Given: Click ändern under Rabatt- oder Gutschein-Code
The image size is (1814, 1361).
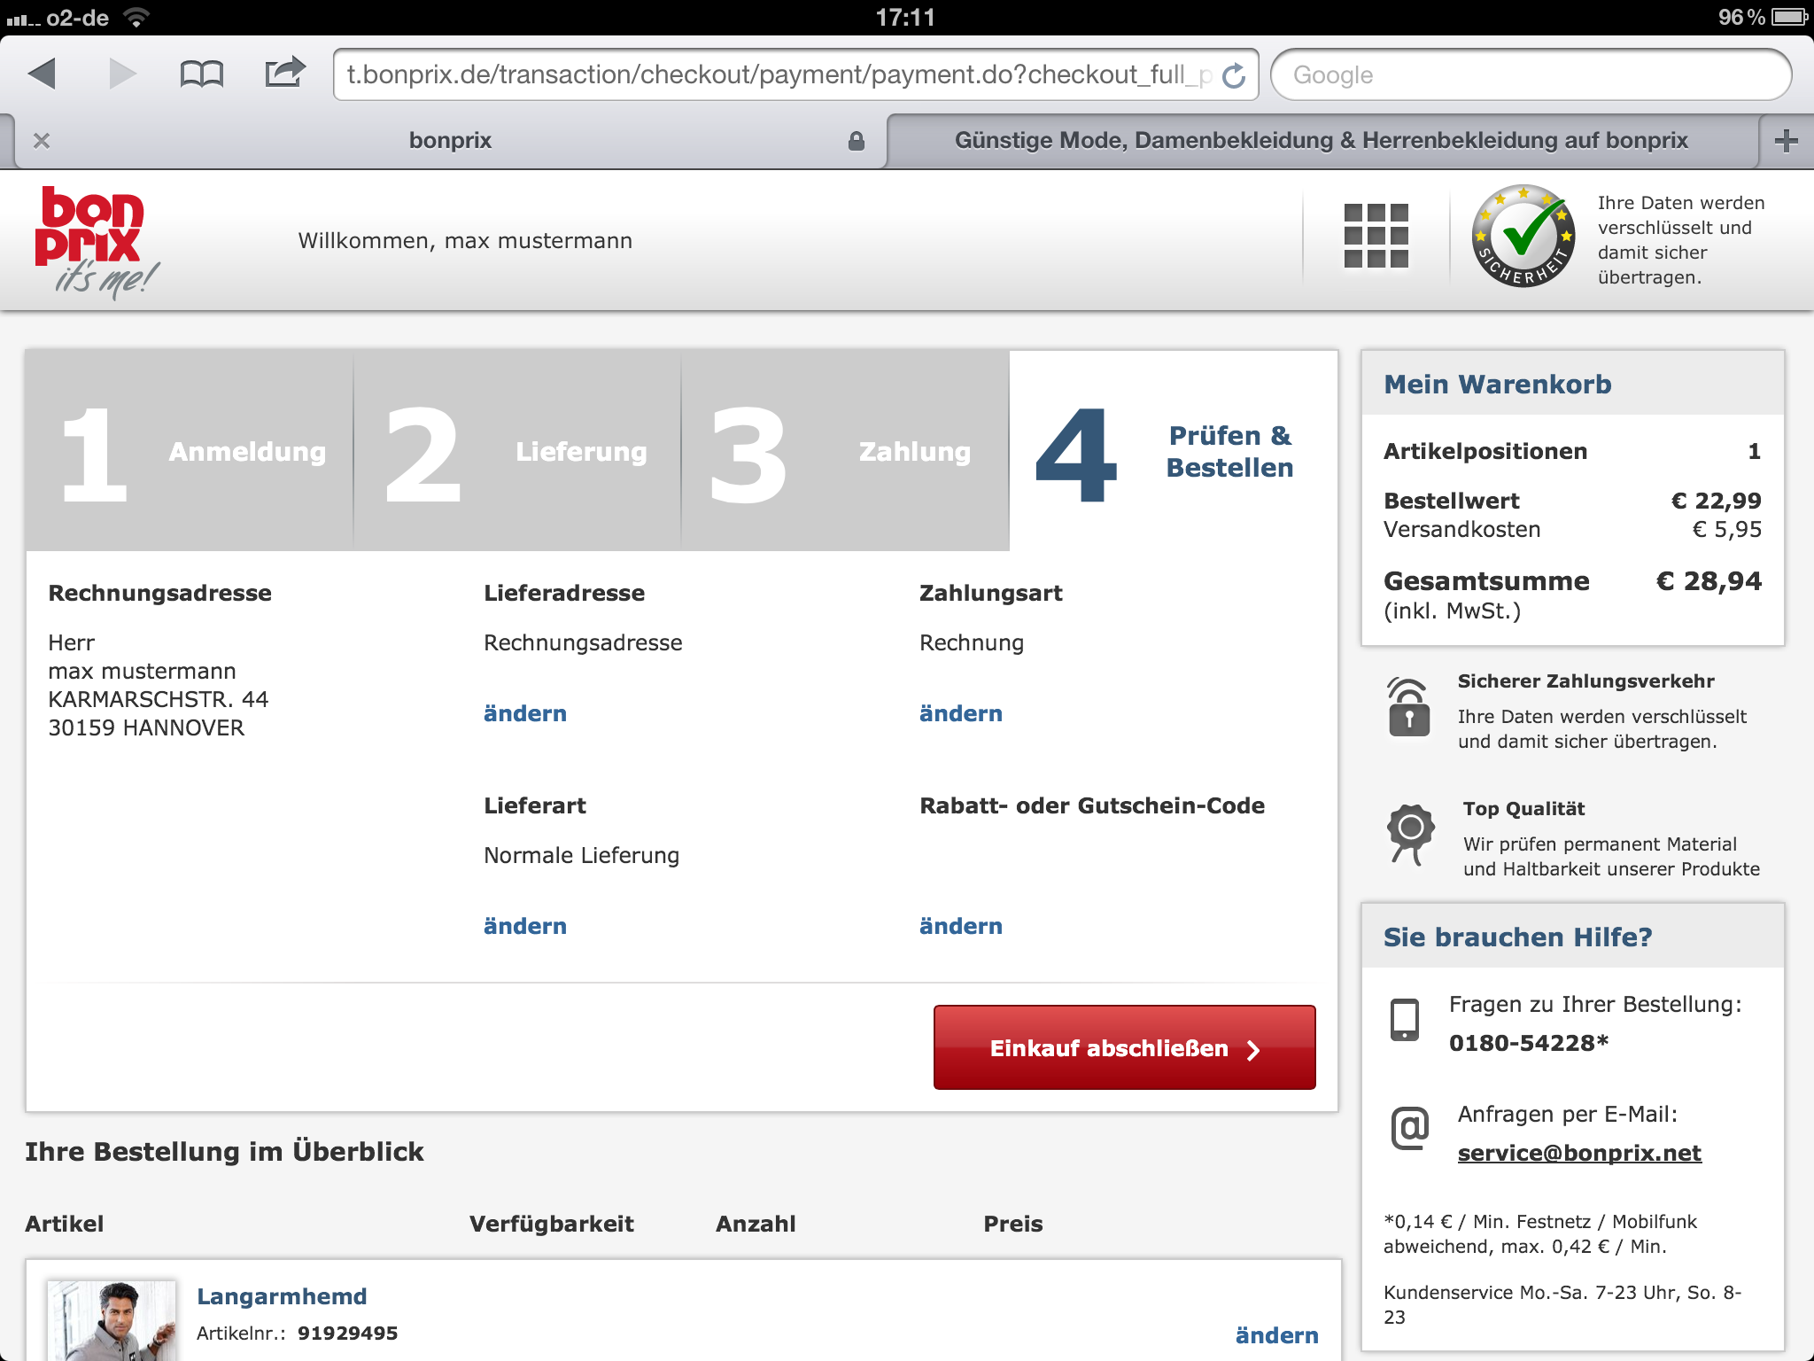Looking at the screenshot, I should pos(960,926).
